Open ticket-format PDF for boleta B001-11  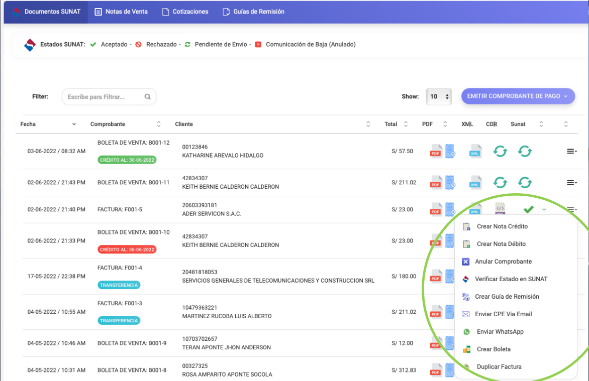coord(450,182)
